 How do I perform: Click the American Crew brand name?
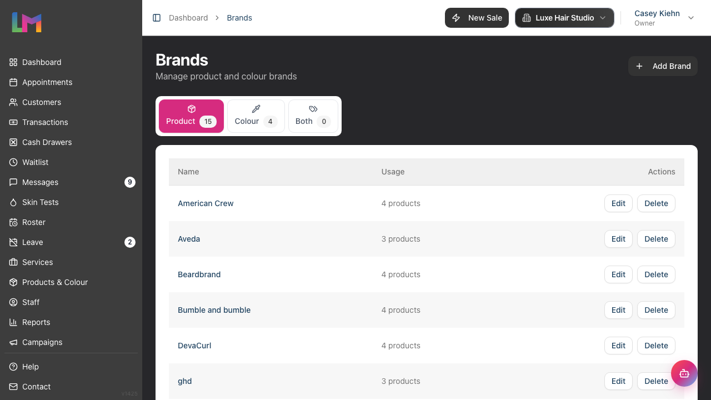point(206,203)
